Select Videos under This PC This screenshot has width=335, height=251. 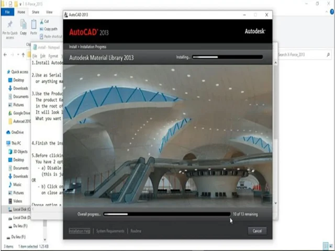(15, 201)
